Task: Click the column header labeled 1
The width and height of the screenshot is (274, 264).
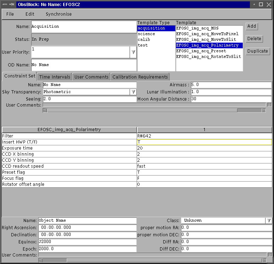Action: pos(204,130)
